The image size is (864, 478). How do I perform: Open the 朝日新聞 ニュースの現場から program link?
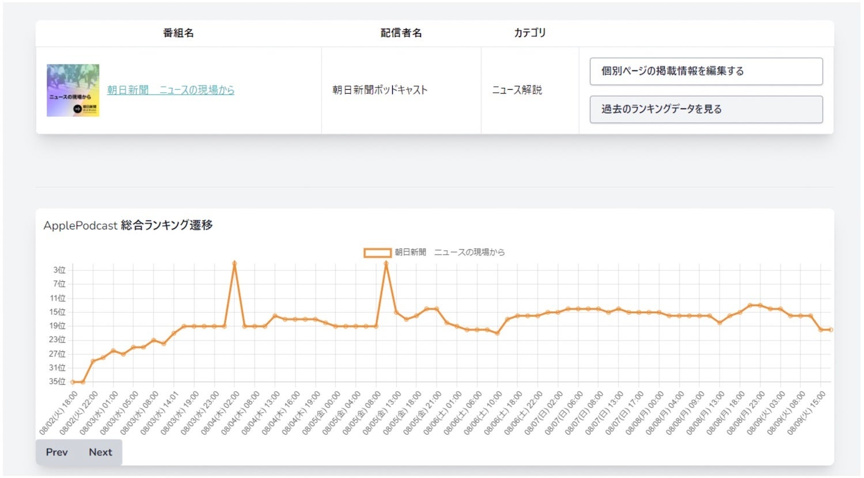tap(170, 90)
